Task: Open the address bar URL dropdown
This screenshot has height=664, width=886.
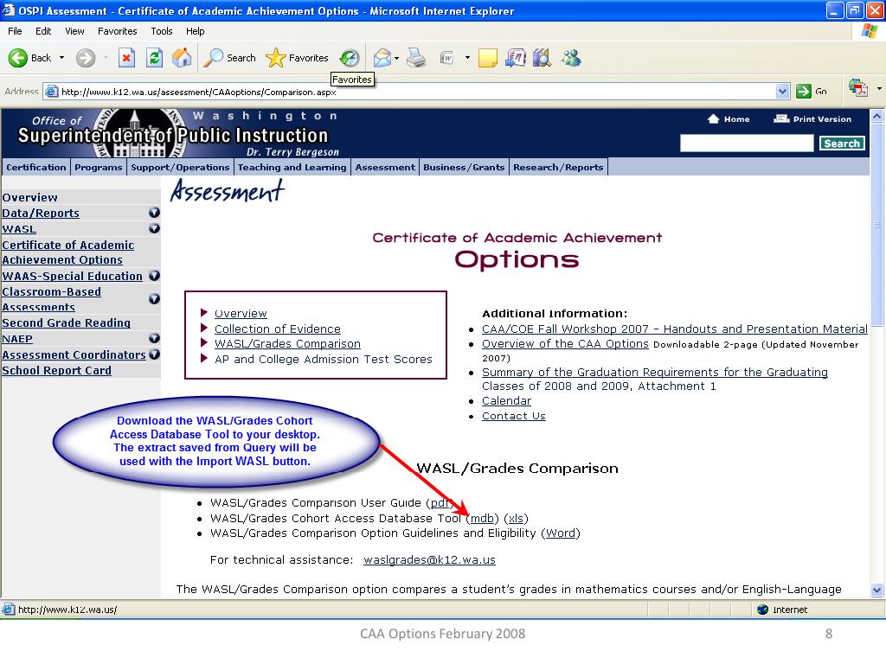Action: (x=782, y=91)
